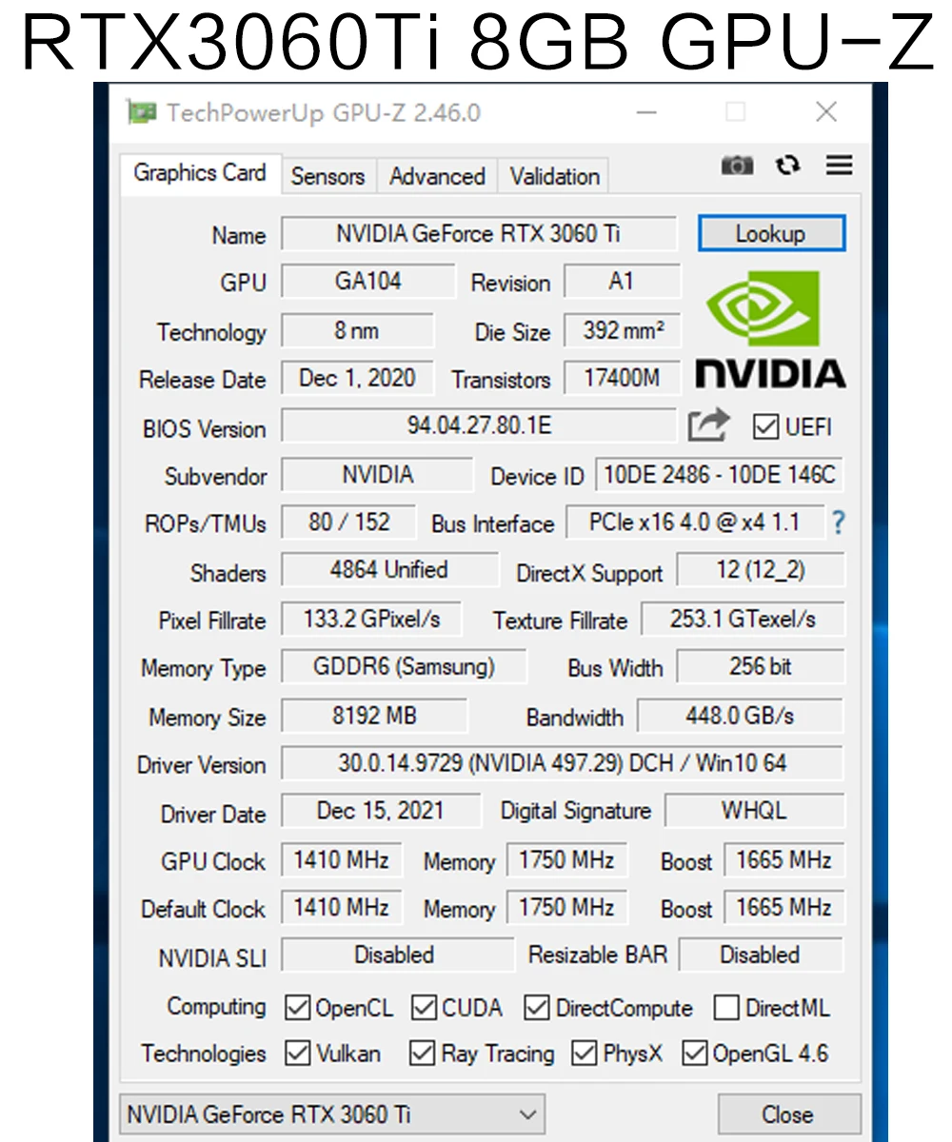952x1142 pixels.
Task: Toggle the Vulkan checkbox
Action: pyautogui.click(x=298, y=1053)
